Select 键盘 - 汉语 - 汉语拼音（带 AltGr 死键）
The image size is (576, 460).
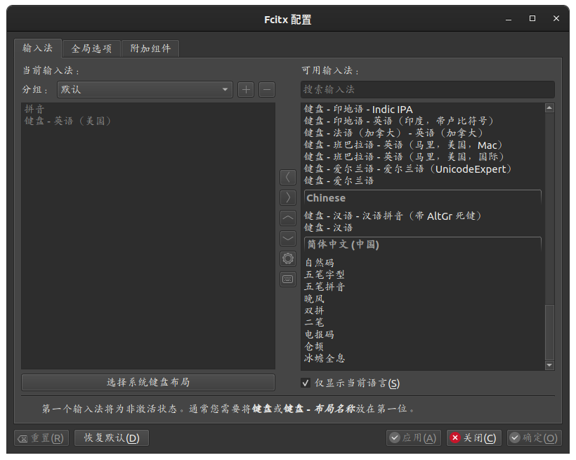point(422,216)
